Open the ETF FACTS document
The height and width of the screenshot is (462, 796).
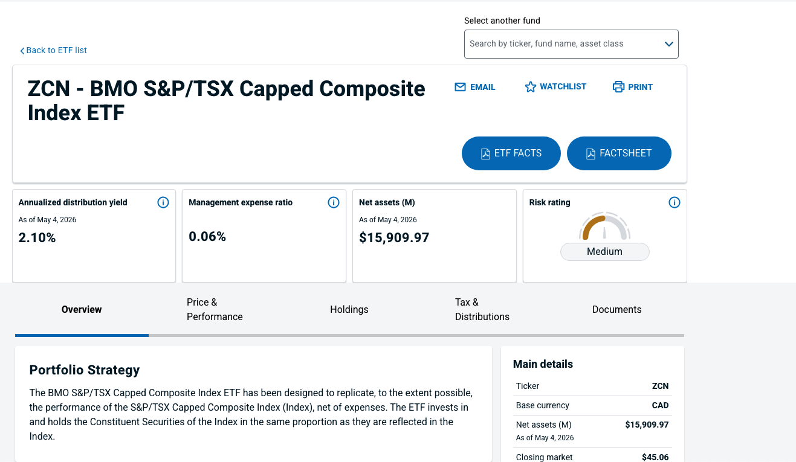511,153
